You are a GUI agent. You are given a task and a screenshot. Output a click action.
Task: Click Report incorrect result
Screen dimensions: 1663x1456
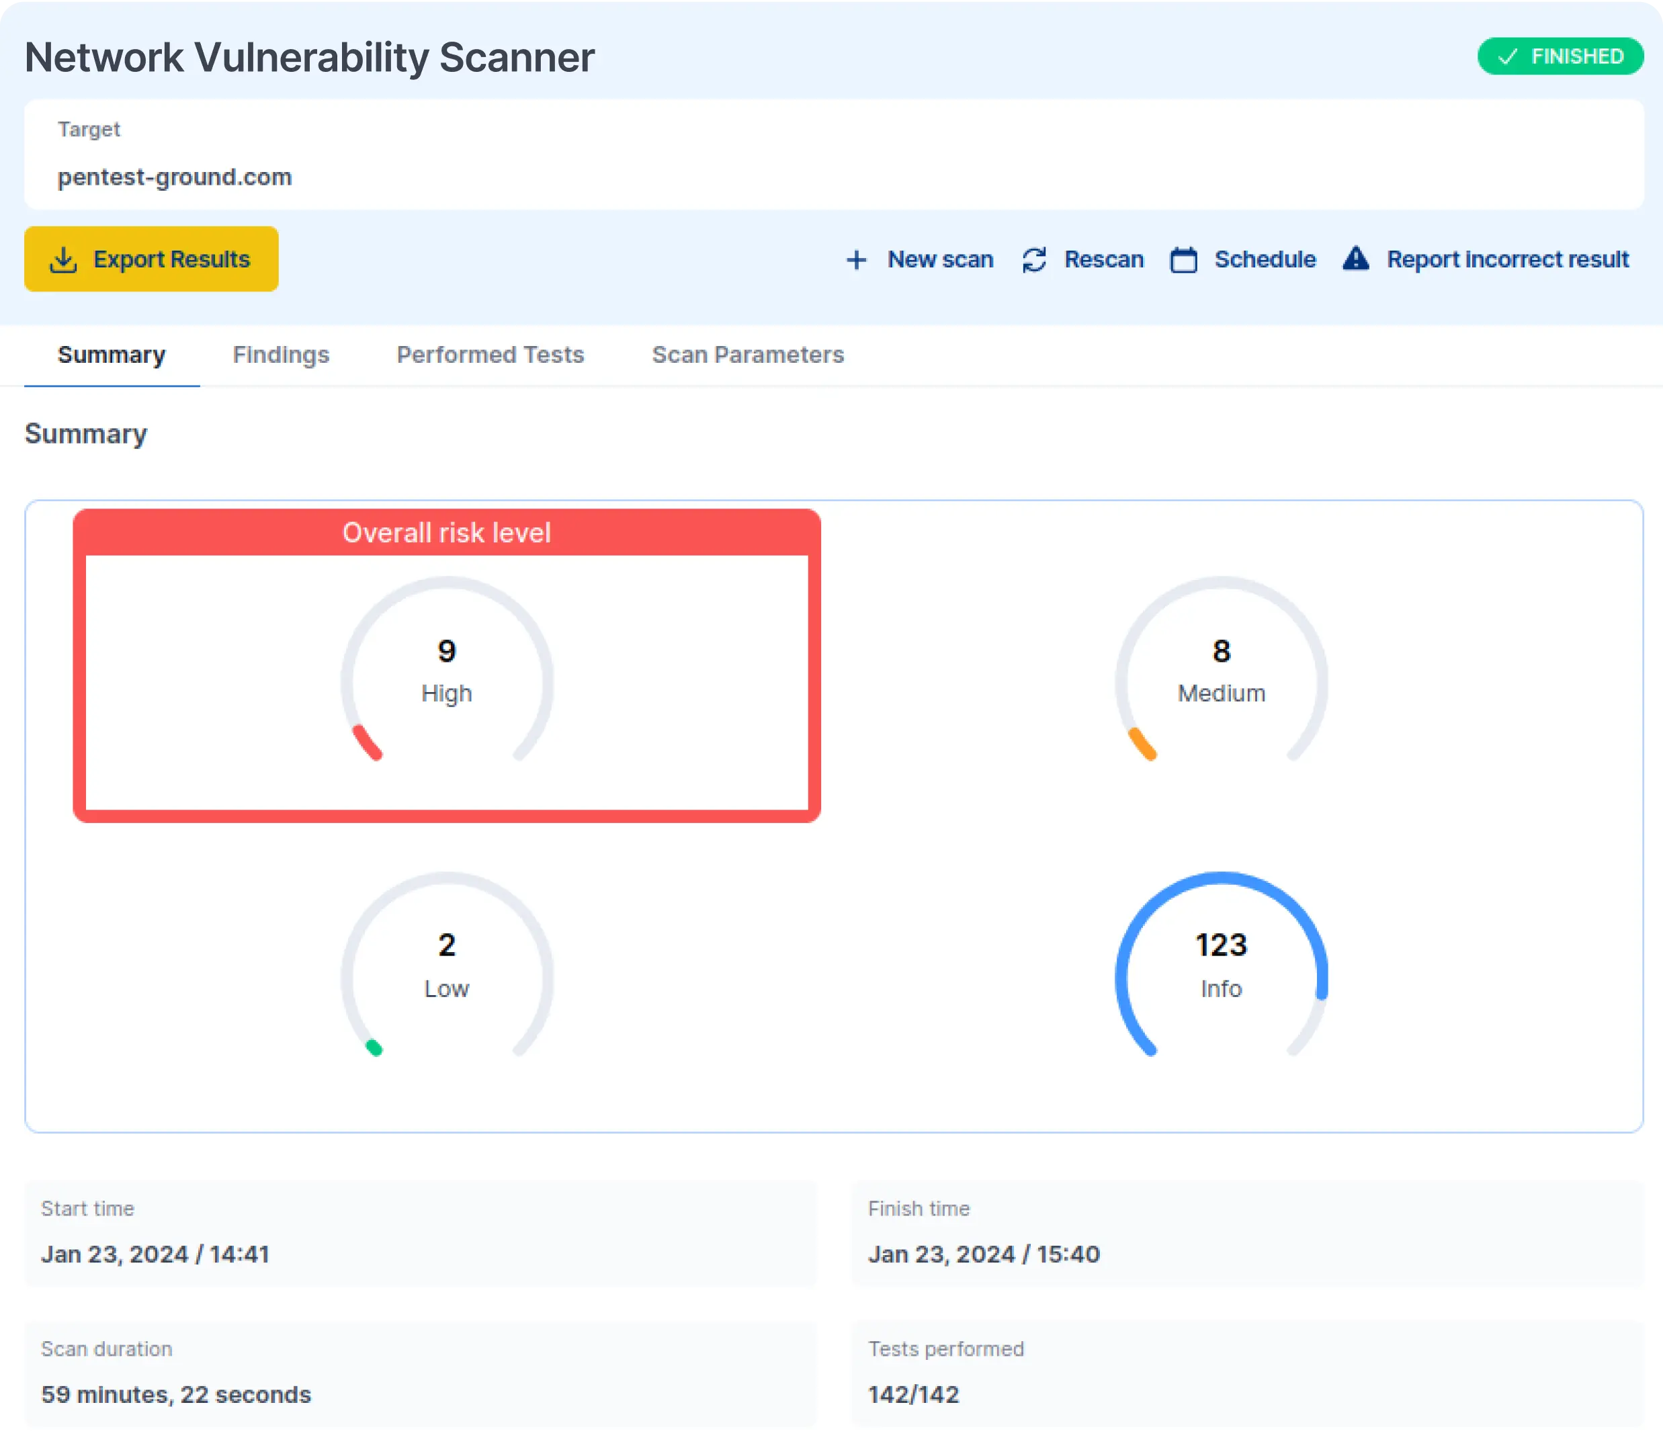click(1508, 259)
